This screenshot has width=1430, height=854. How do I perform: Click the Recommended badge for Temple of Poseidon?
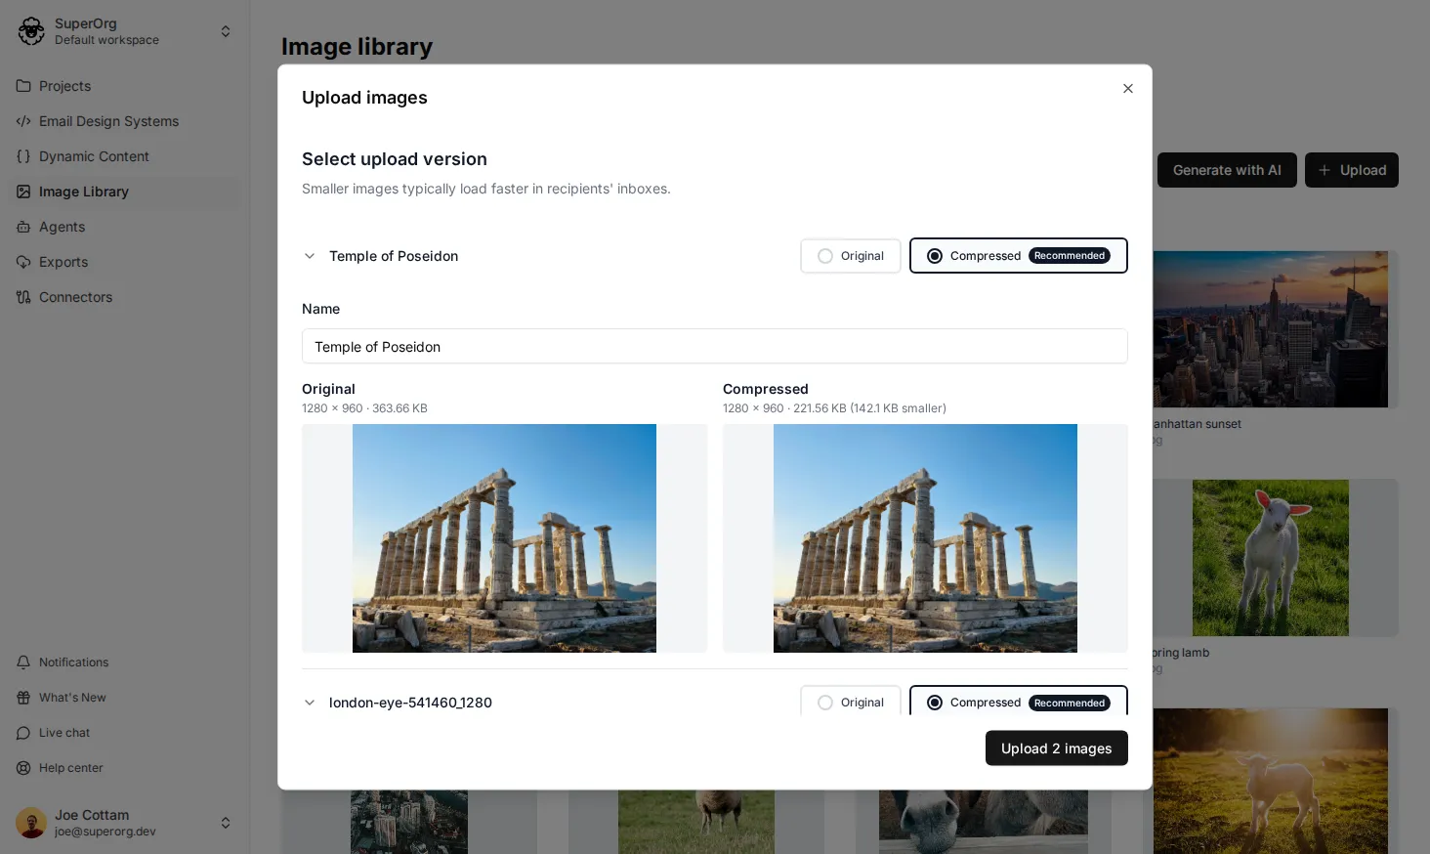click(1070, 256)
